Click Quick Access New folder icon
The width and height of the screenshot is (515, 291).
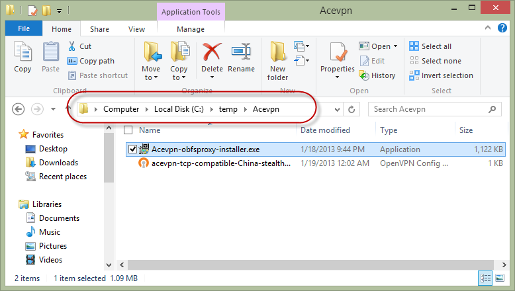pos(46,10)
